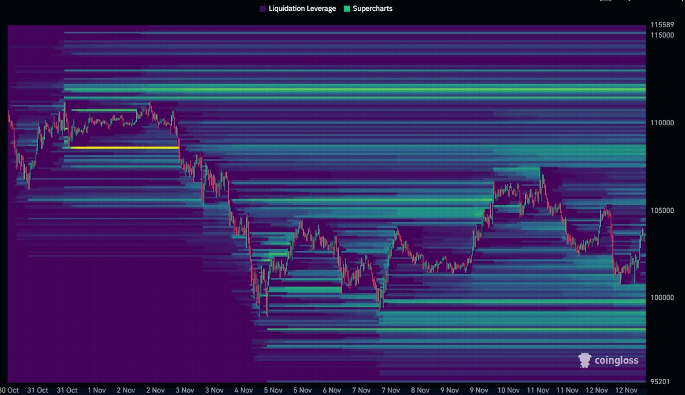Toggle the Supercharts series legend label
This screenshot has height=395, width=685.
[372, 9]
